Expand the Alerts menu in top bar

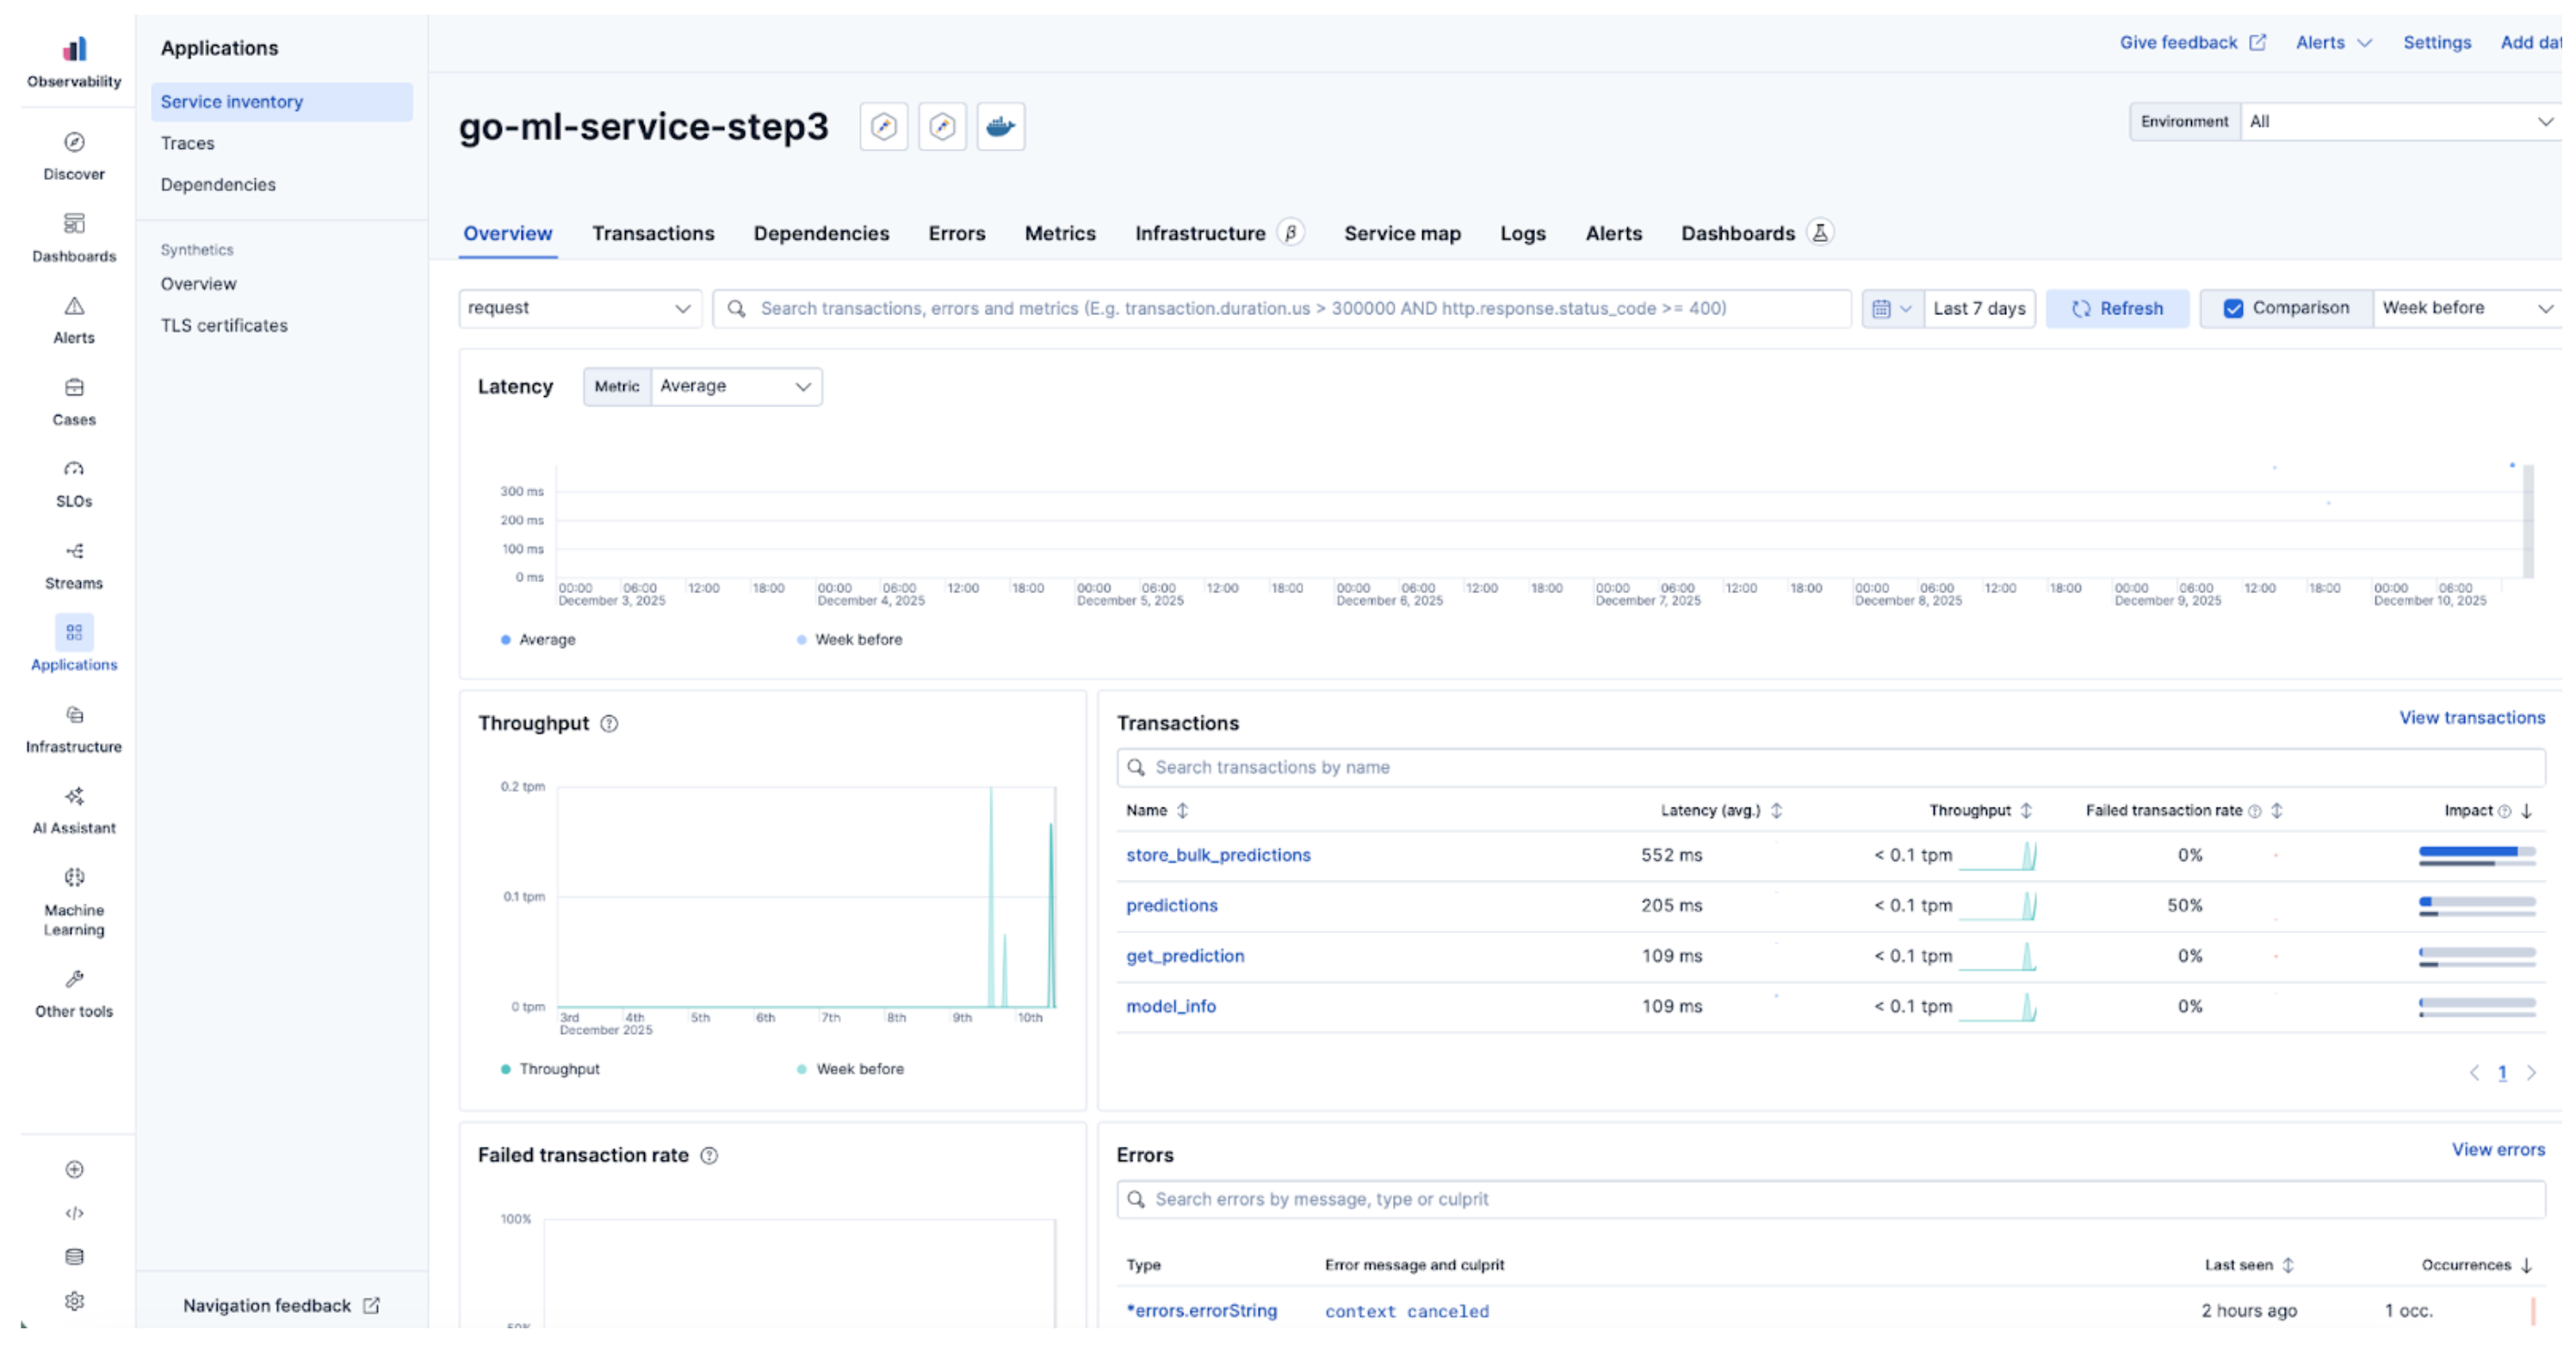pos(2334,43)
